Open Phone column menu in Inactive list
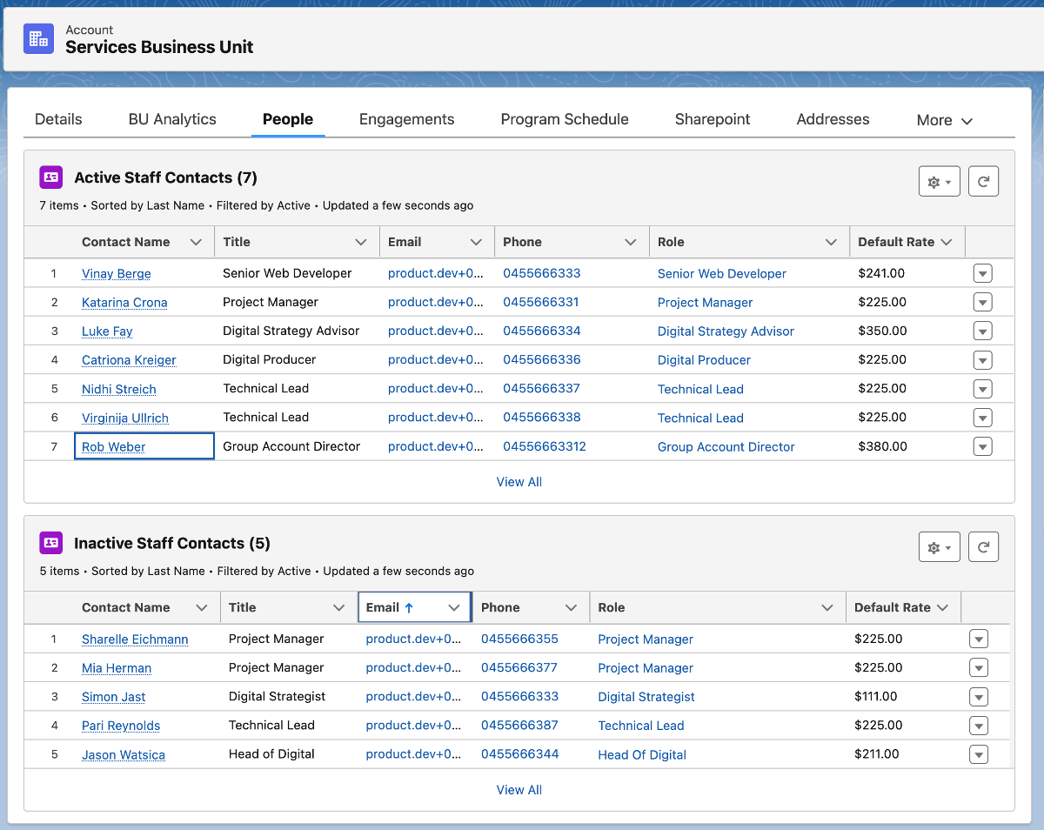Viewport: 1044px width, 830px height. coord(571,607)
